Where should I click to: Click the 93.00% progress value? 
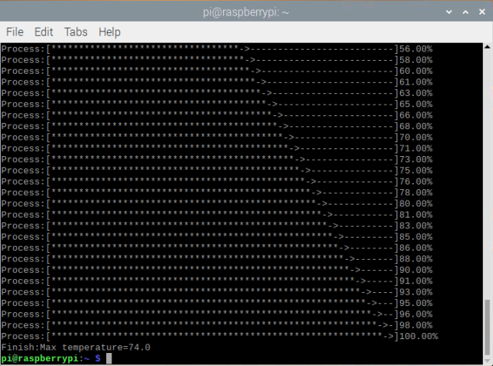pos(415,292)
